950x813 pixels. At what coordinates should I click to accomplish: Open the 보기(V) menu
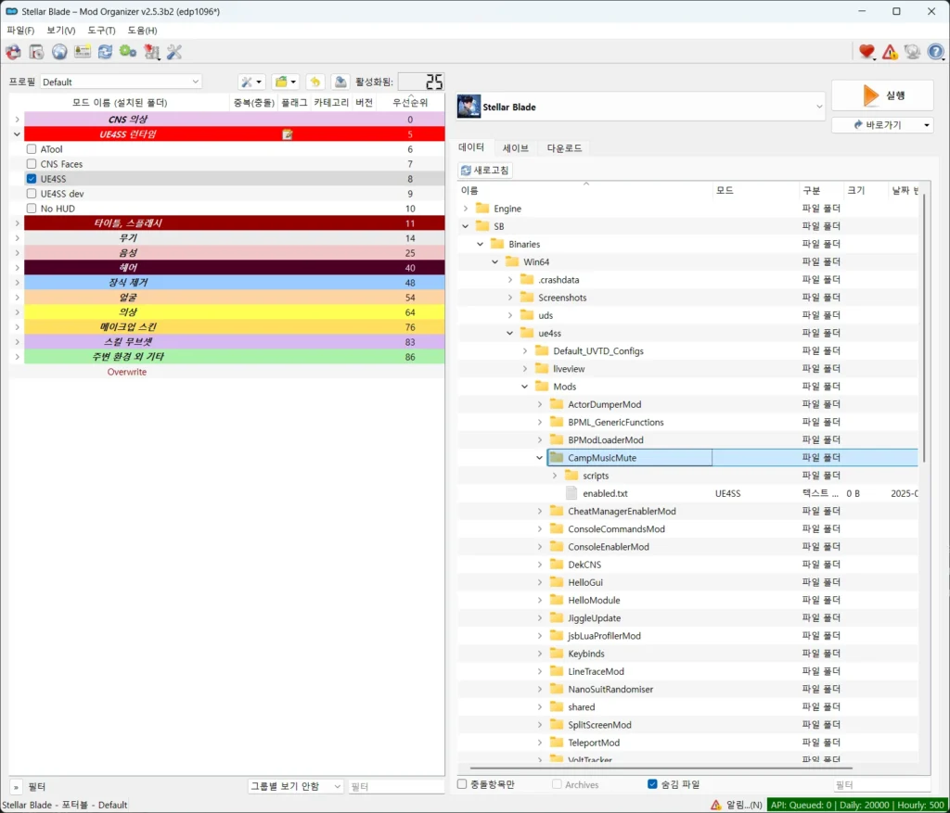point(61,31)
